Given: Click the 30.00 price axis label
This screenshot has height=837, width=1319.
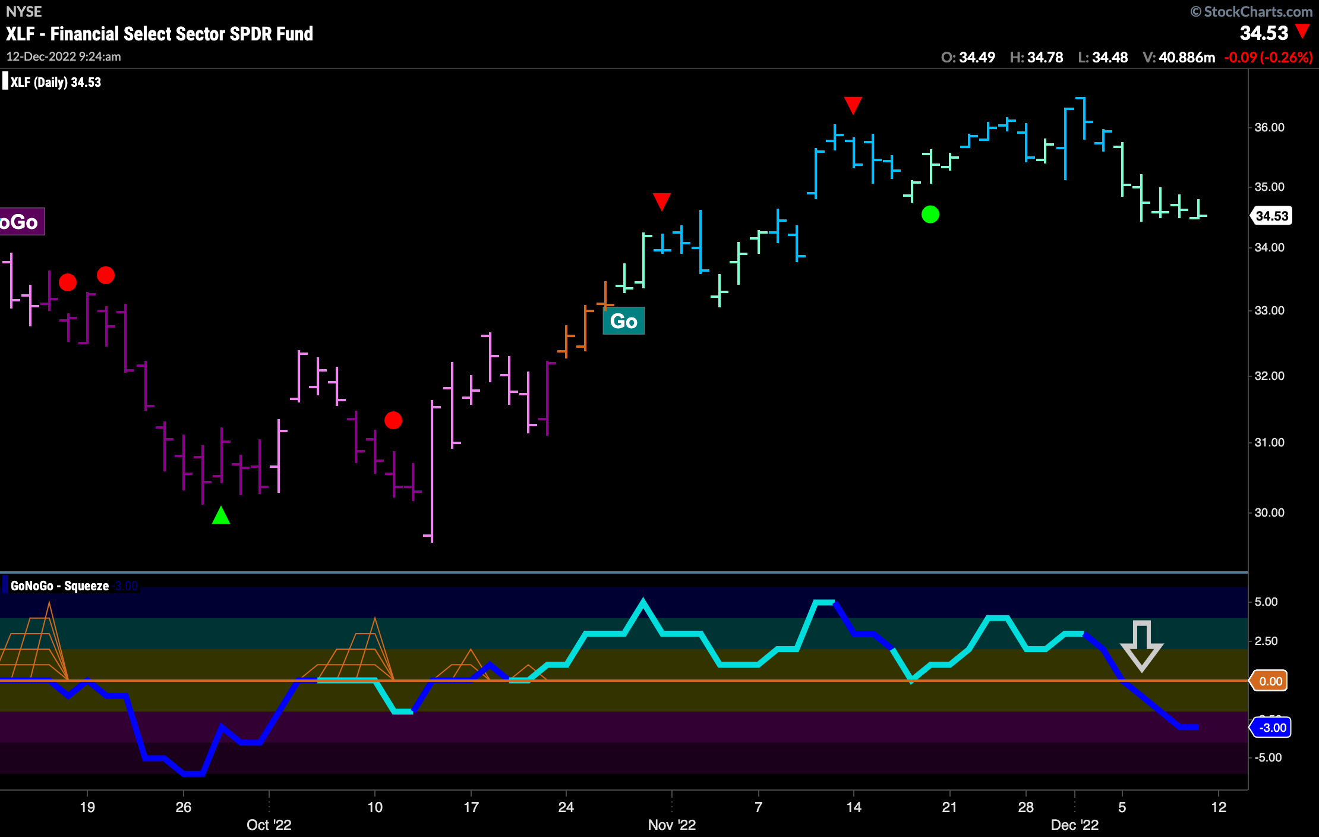Looking at the screenshot, I should point(1269,512).
